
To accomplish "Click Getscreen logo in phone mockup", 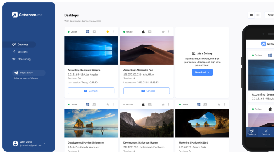I will 267,44.
